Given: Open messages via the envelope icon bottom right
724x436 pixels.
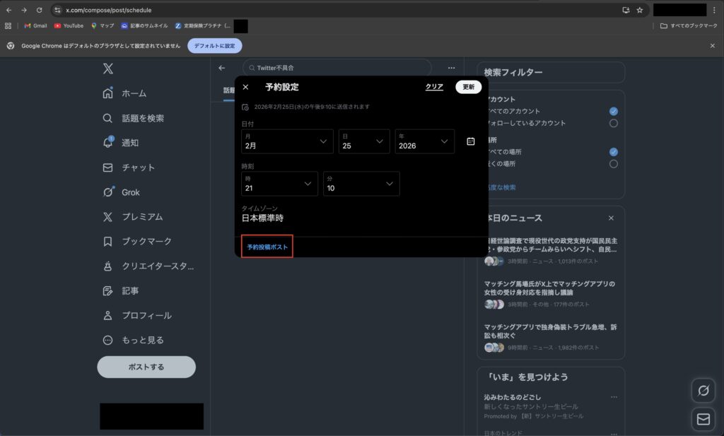Looking at the screenshot, I should point(703,419).
